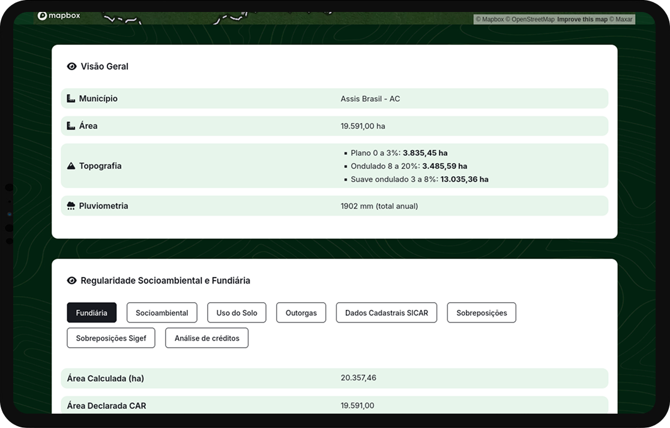Switch to Sobreposições Sigef tab

tap(111, 338)
